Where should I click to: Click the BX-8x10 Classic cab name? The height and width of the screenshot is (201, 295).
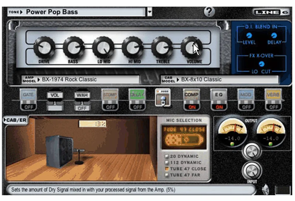pyautogui.click(x=201, y=79)
